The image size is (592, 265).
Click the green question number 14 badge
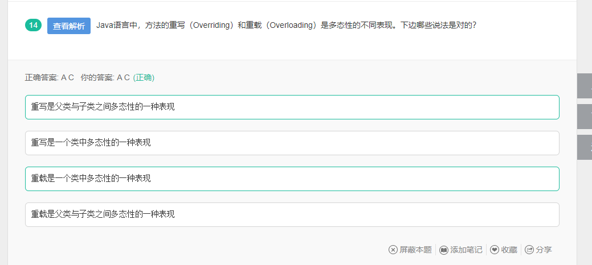tap(33, 25)
